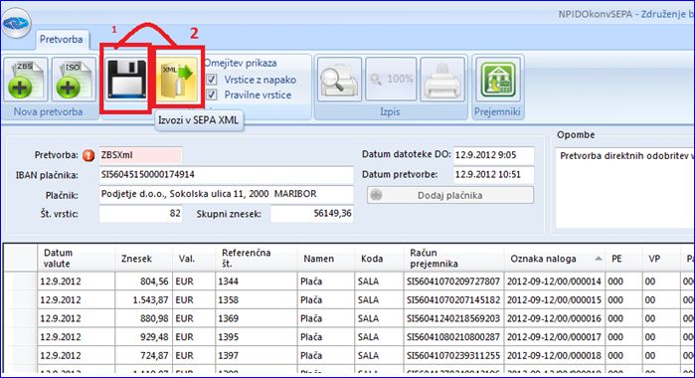
Task: Click account cell SI56041070209727807
Action: tap(453, 282)
